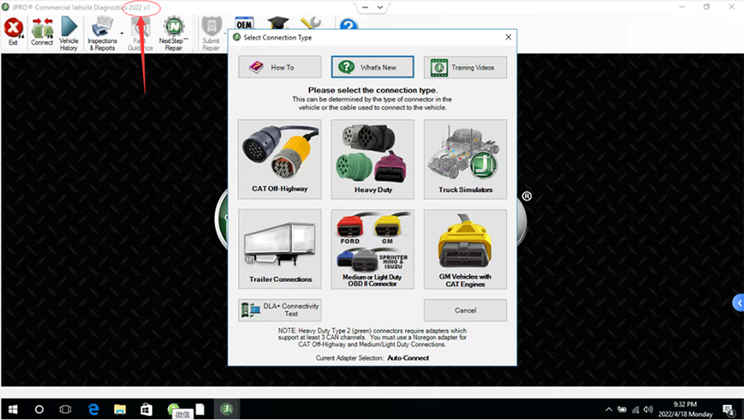This screenshot has height=420, width=744.
Task: Open File Explorer from the taskbar
Action: tap(120, 409)
